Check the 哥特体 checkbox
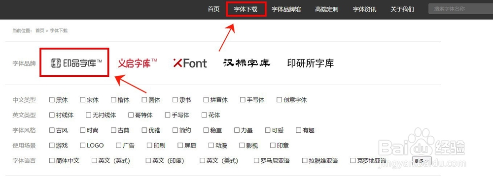493x180 pixels. pos(131,115)
